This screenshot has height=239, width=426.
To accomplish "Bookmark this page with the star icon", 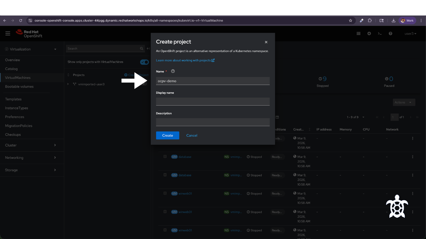I will coord(350,21).
